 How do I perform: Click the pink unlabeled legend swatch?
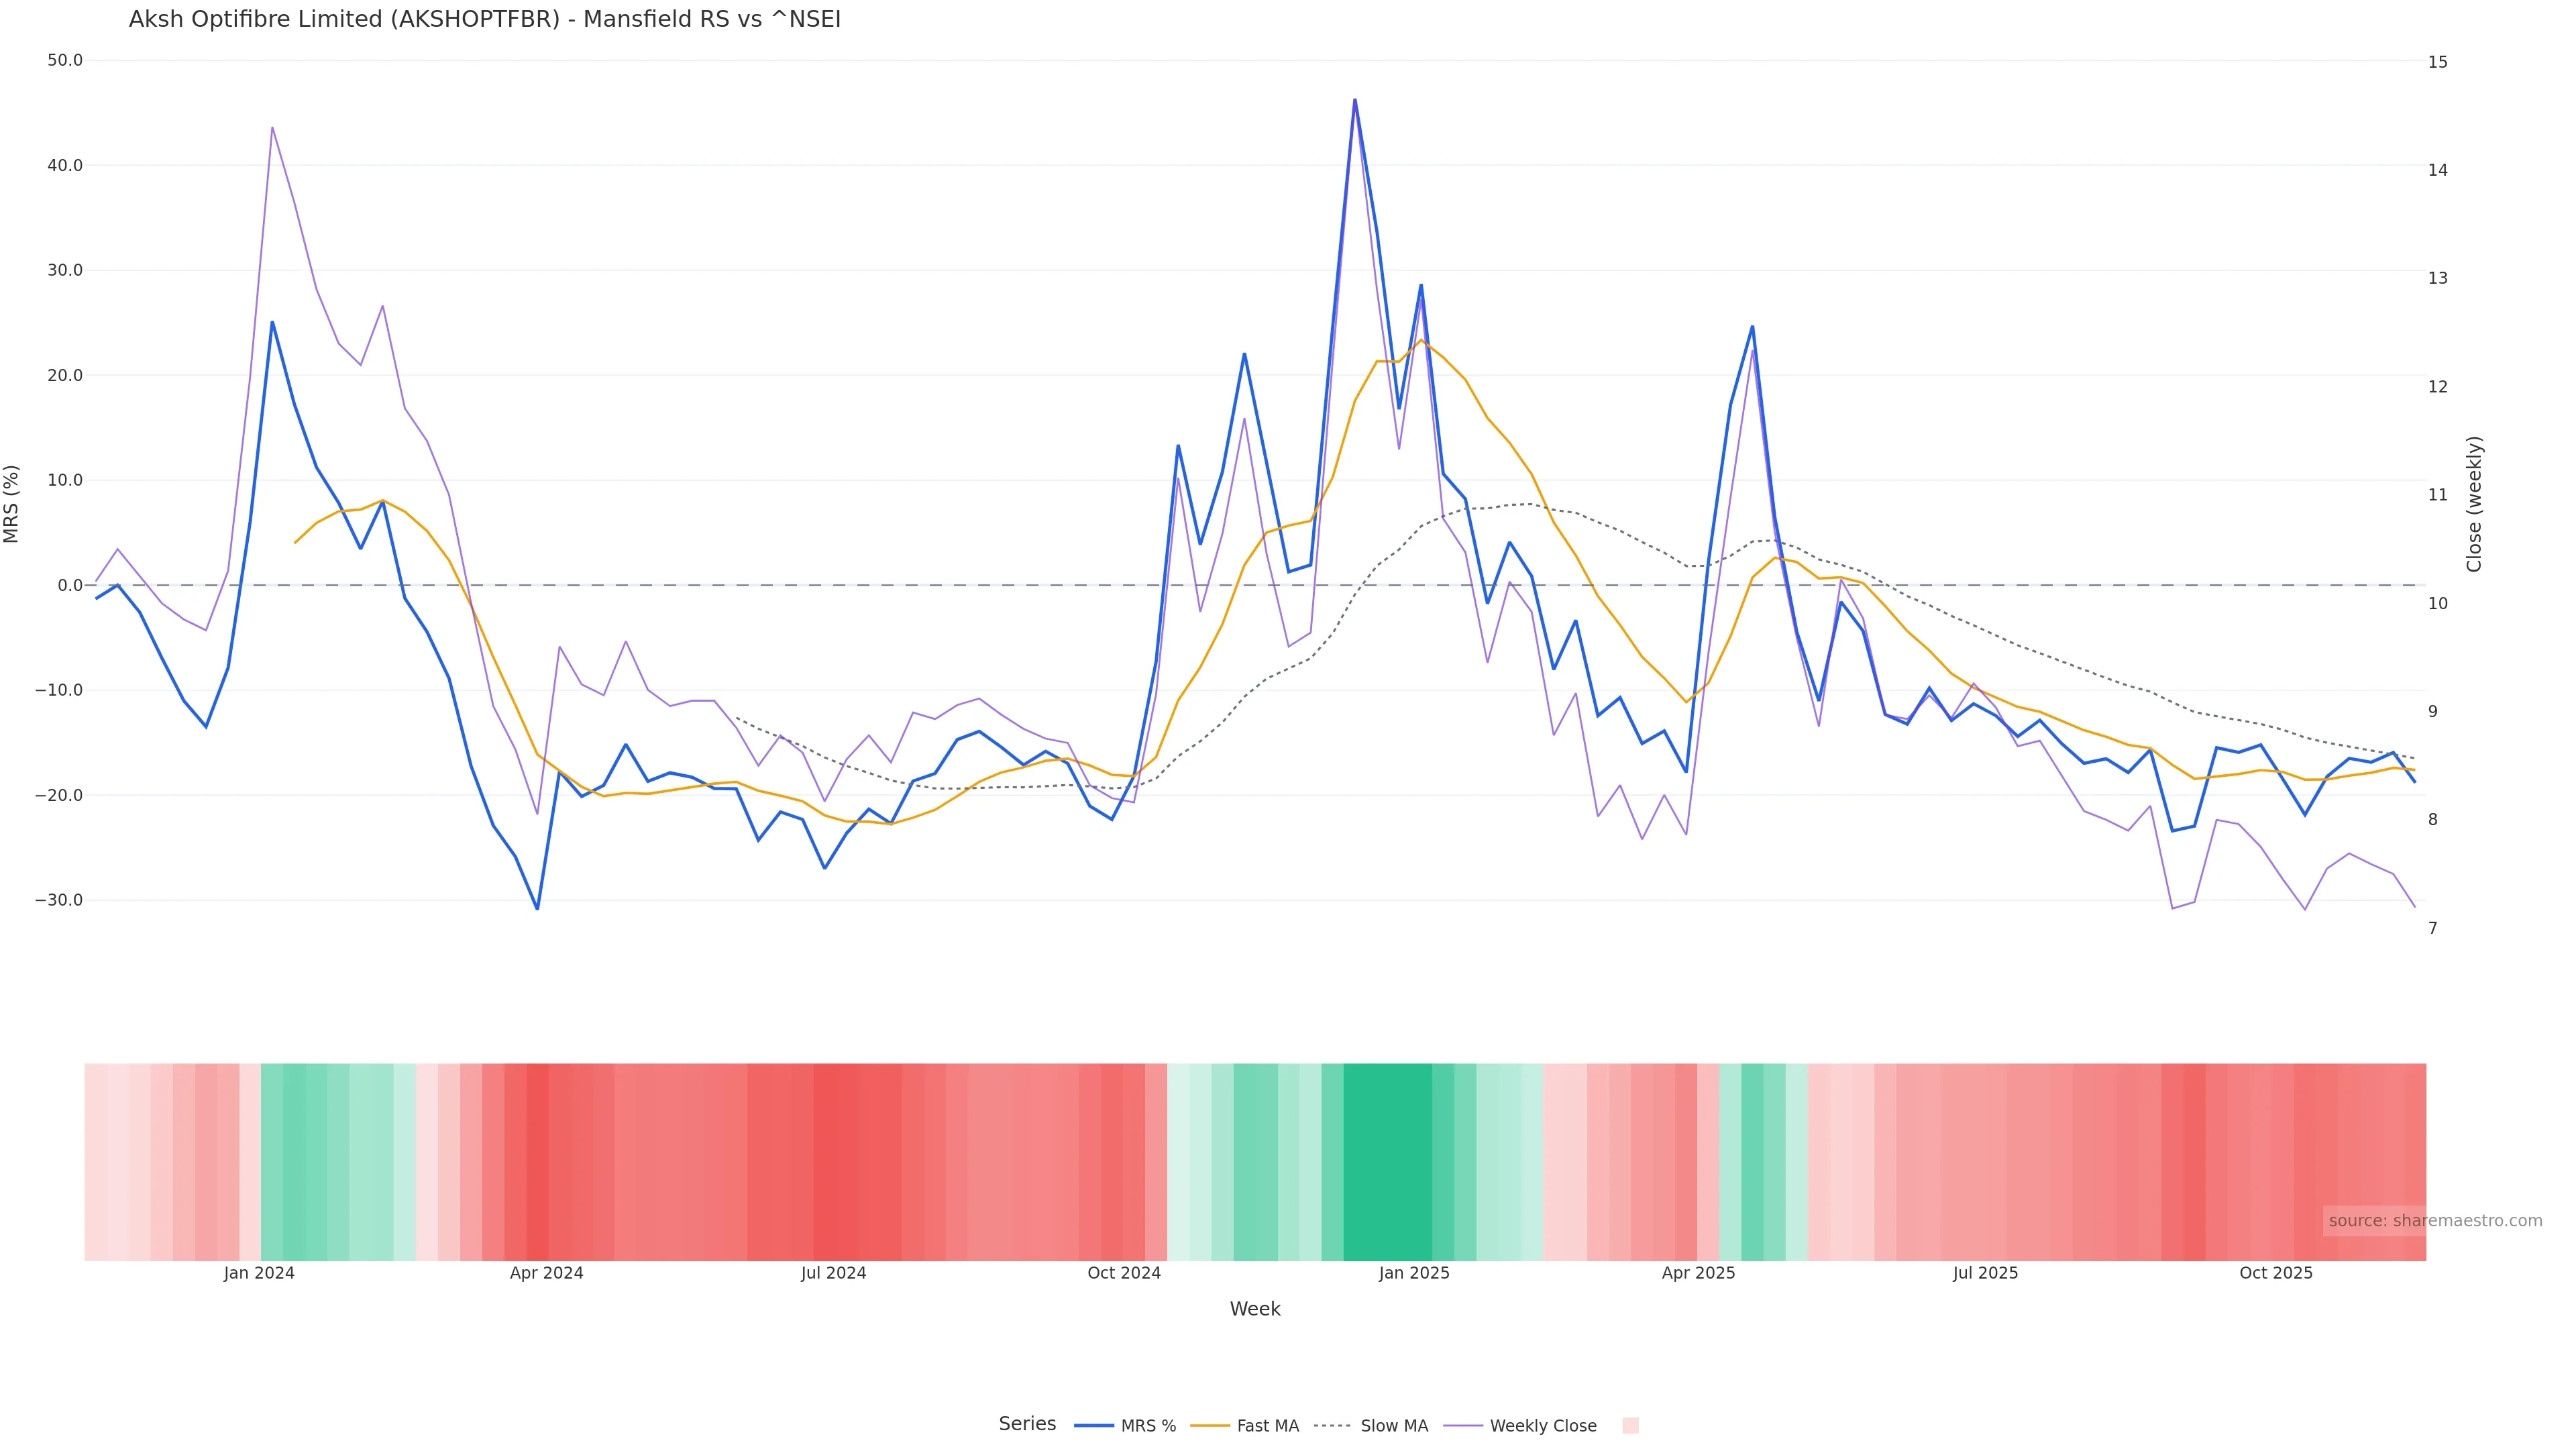1630,1426
